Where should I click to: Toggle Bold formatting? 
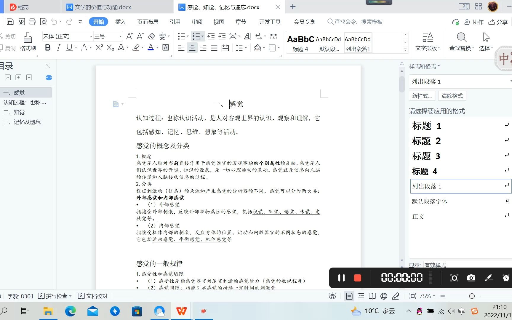(x=48, y=47)
